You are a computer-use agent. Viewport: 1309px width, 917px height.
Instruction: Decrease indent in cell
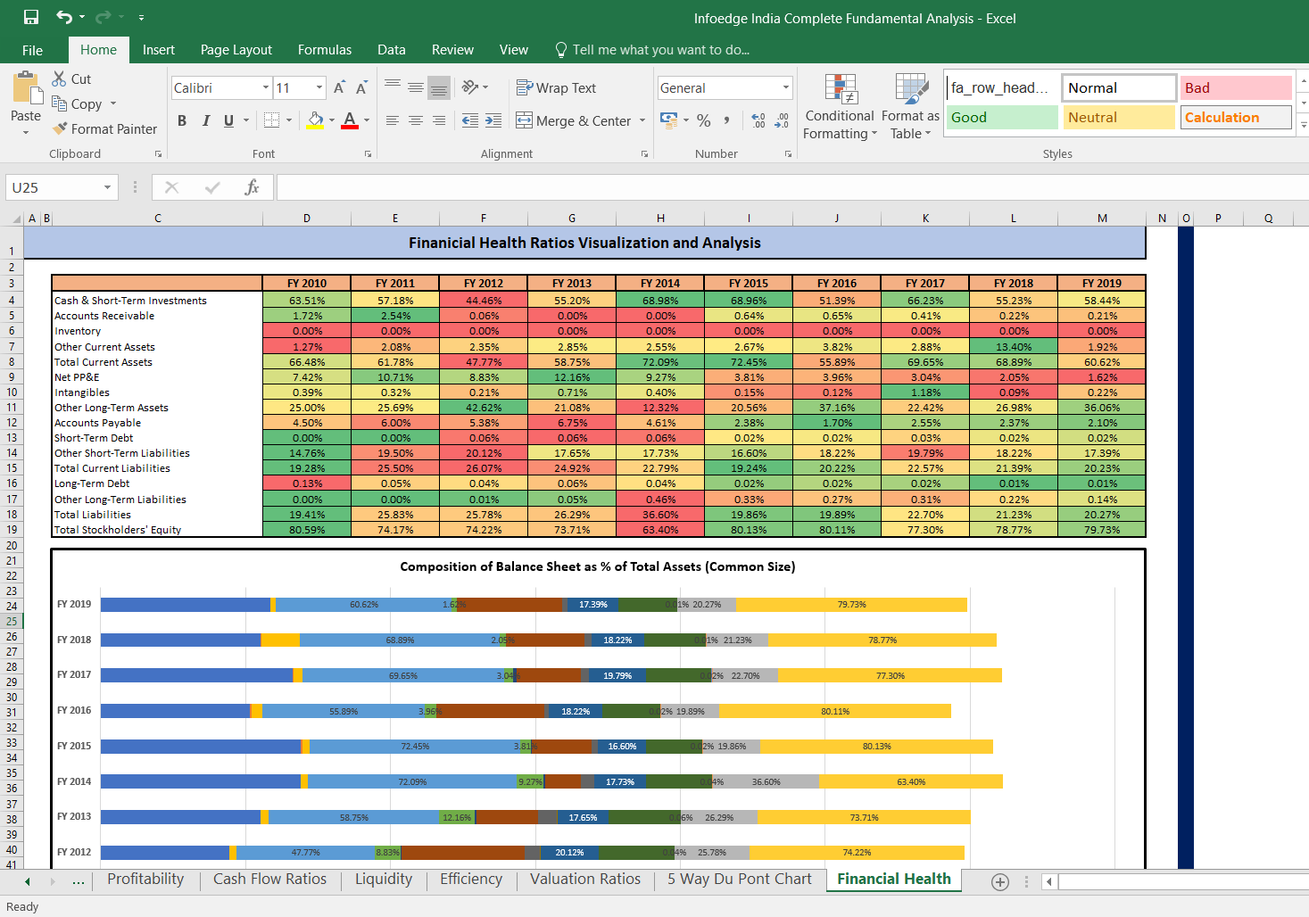[x=470, y=120]
